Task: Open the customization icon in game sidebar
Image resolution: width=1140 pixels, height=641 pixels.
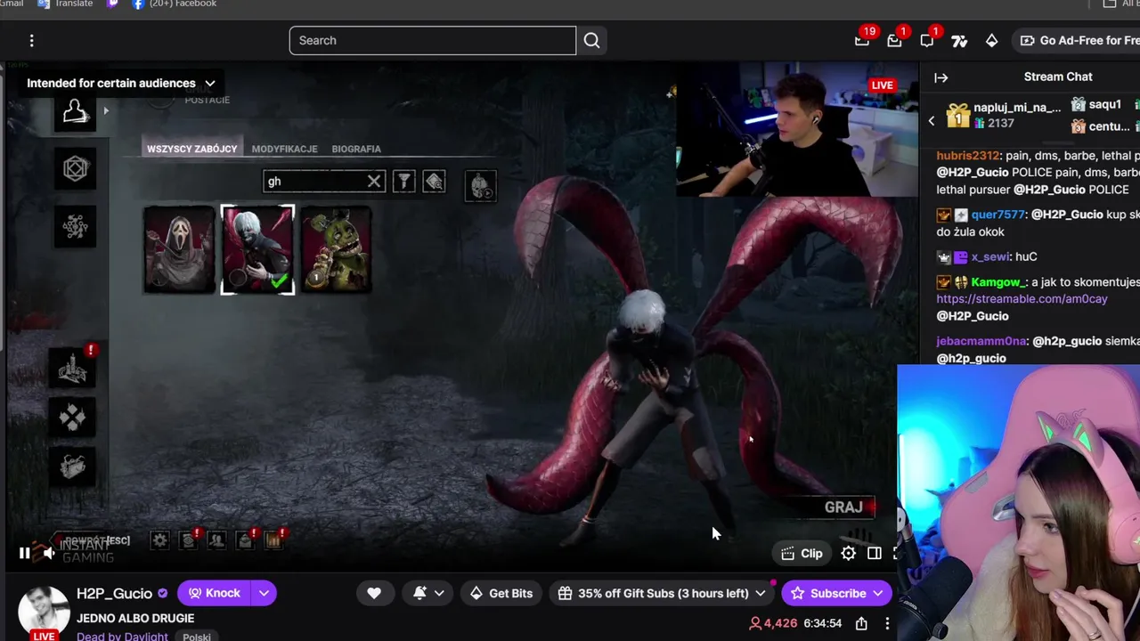Action: [75, 226]
